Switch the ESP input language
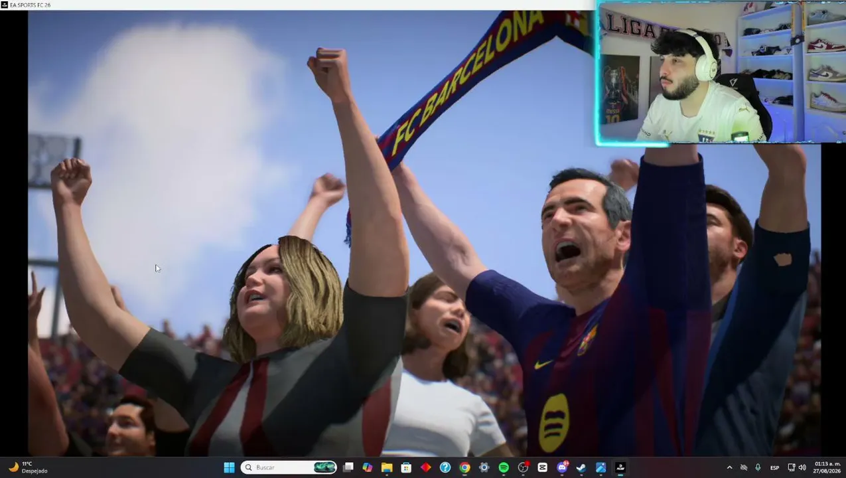 (x=775, y=467)
